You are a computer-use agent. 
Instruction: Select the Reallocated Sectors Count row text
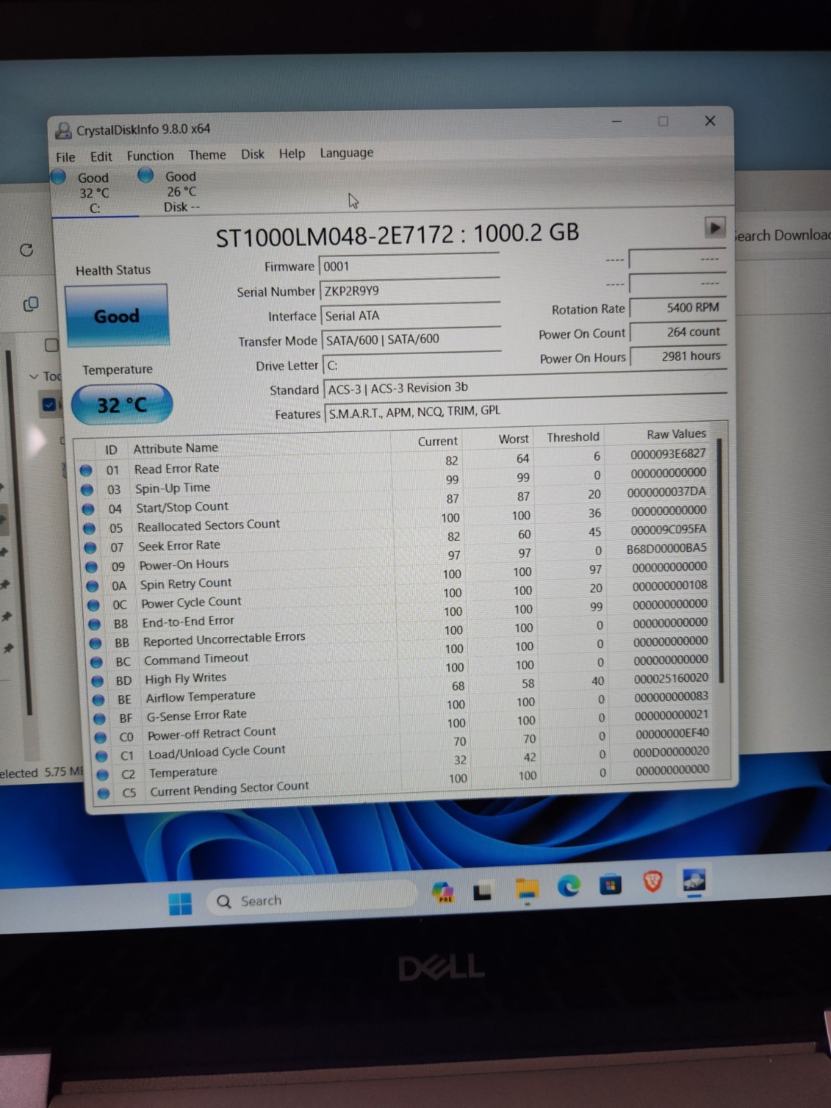pyautogui.click(x=208, y=526)
